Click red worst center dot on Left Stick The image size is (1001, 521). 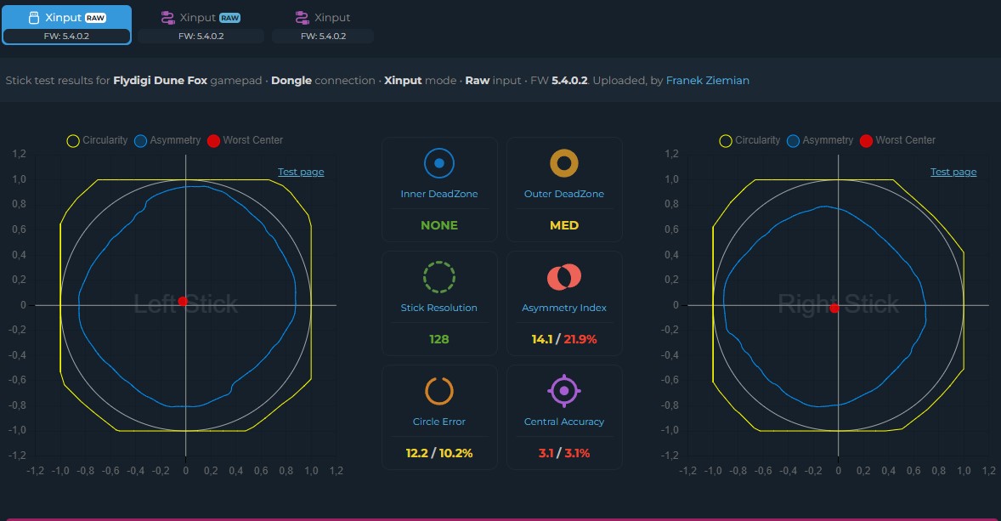(x=184, y=302)
